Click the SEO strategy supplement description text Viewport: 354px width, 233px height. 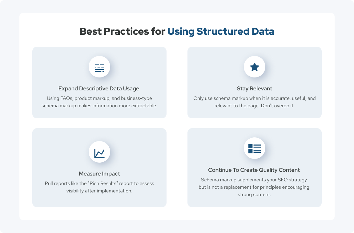click(x=254, y=187)
